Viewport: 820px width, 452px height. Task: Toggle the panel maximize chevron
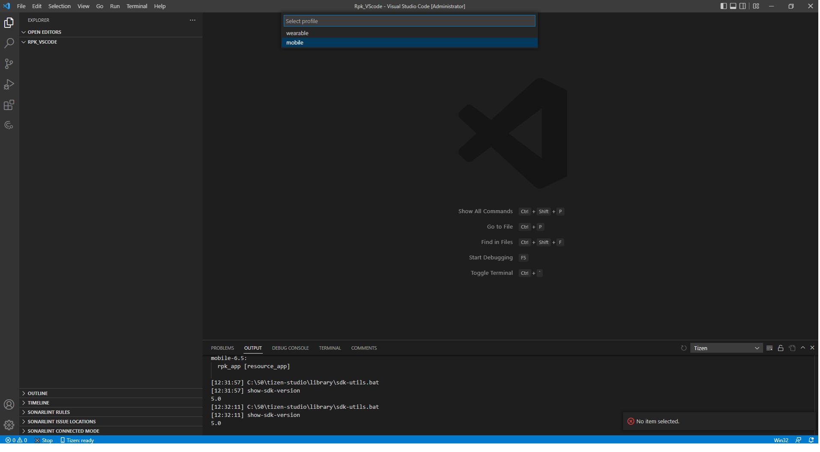pos(803,348)
